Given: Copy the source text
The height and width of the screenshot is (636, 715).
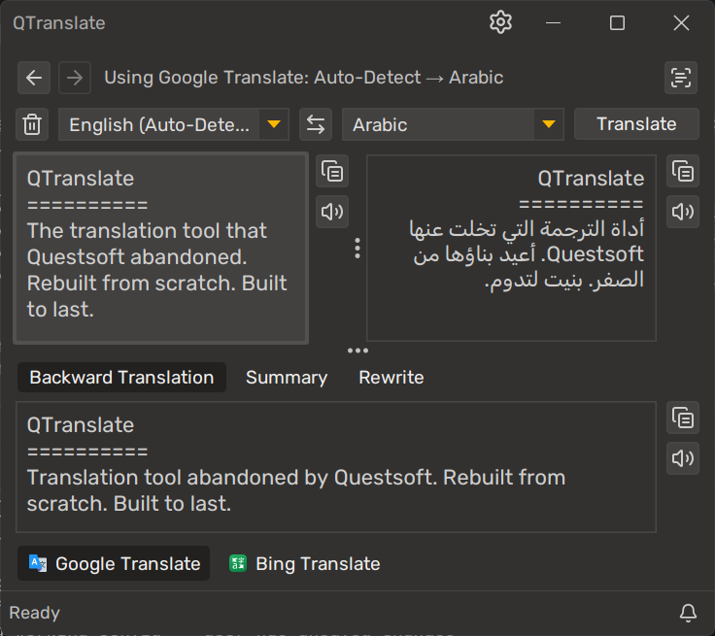Looking at the screenshot, I should 332,171.
